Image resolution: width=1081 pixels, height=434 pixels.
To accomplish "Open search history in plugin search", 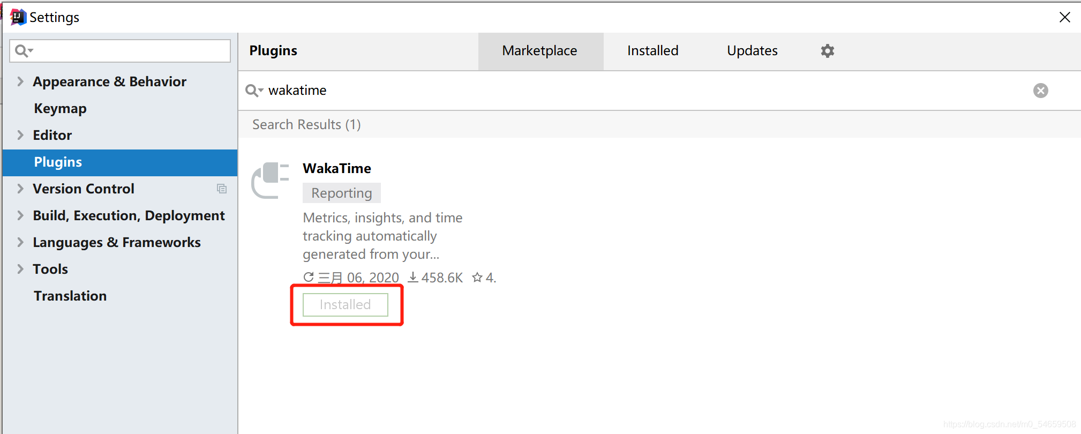I will click(x=254, y=91).
